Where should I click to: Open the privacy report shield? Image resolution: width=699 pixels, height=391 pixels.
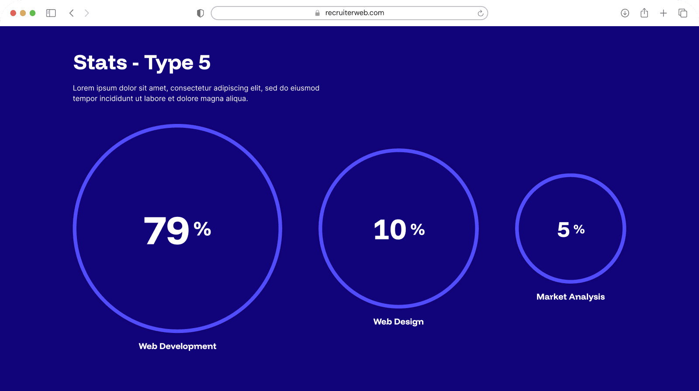[x=201, y=13]
